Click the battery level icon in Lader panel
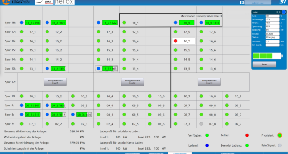Image resolution: width=288 pixels, height=154 pixels. (267, 56)
